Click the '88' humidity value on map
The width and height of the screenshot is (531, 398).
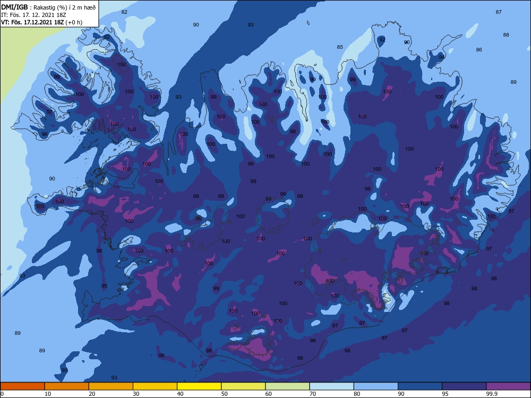tap(506, 35)
